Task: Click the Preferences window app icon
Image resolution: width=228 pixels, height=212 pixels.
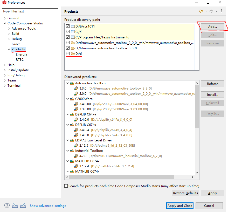Action: point(4,2)
